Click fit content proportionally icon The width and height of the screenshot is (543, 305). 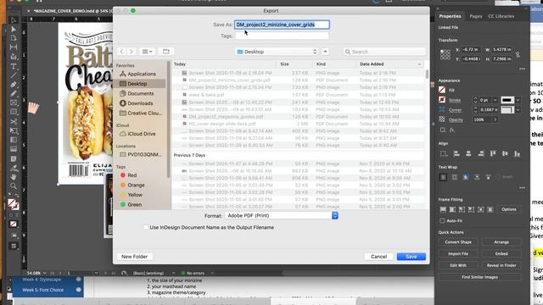point(452,209)
